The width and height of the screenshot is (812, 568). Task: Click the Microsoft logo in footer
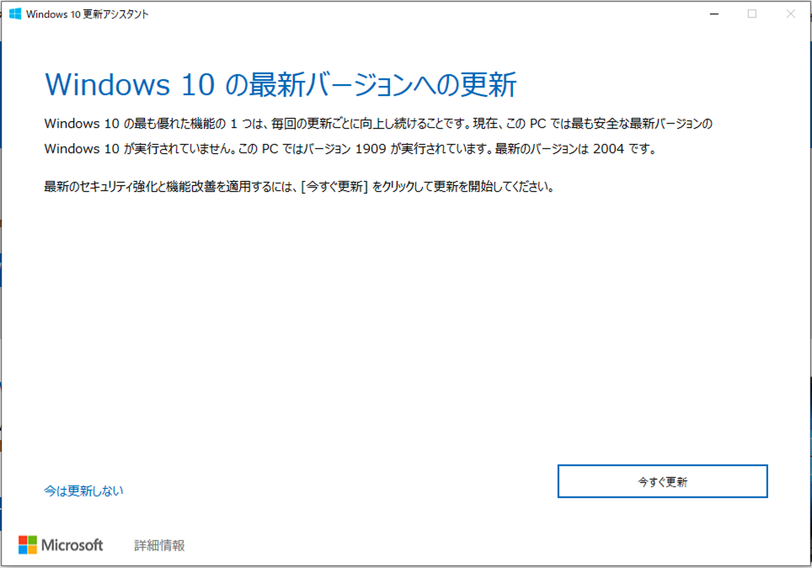(x=61, y=544)
